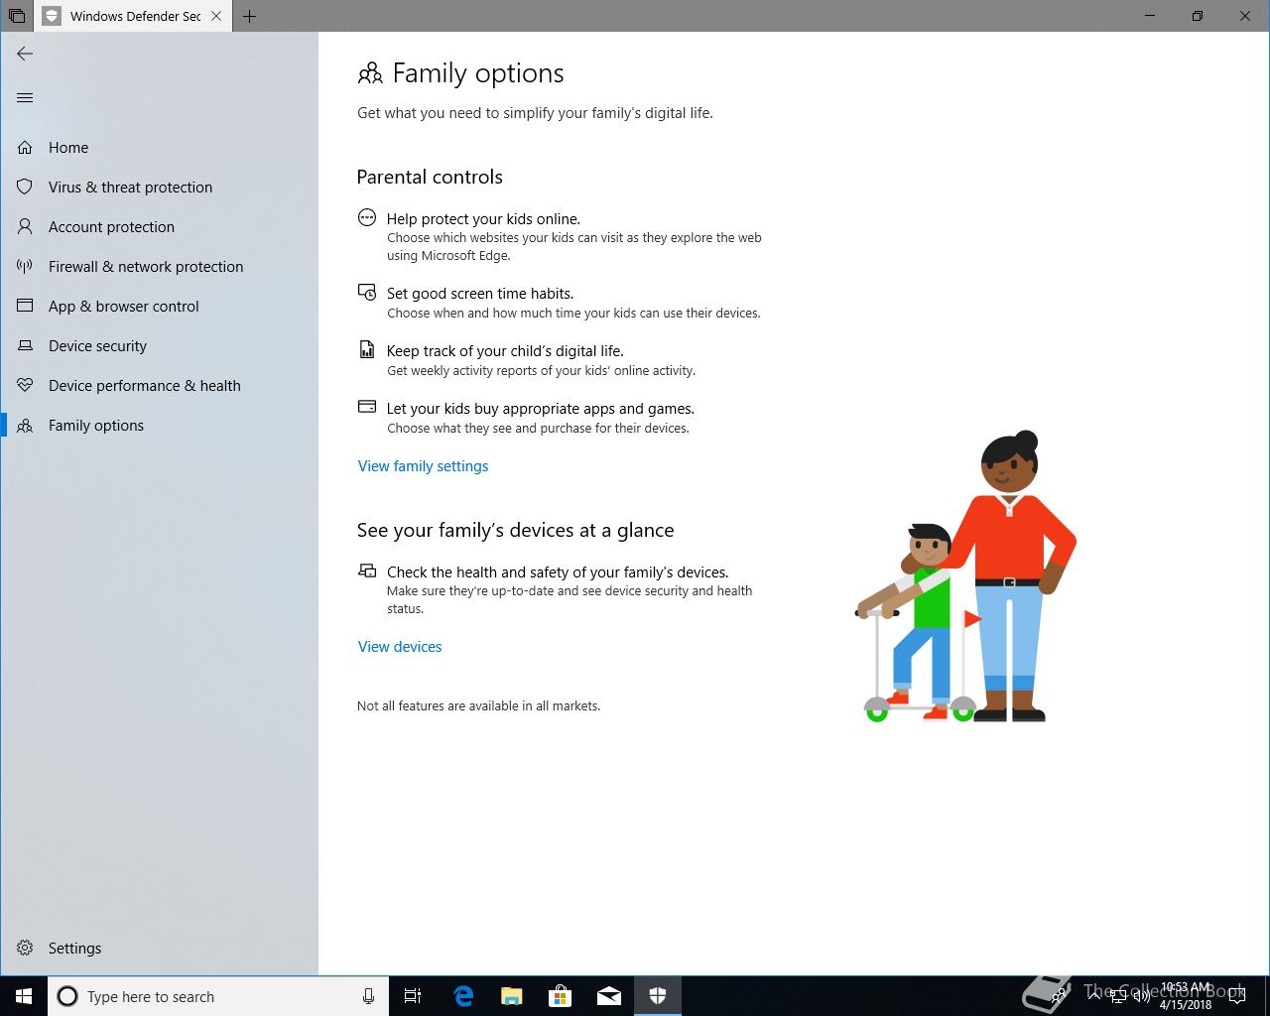Click the View family settings link

point(423,465)
